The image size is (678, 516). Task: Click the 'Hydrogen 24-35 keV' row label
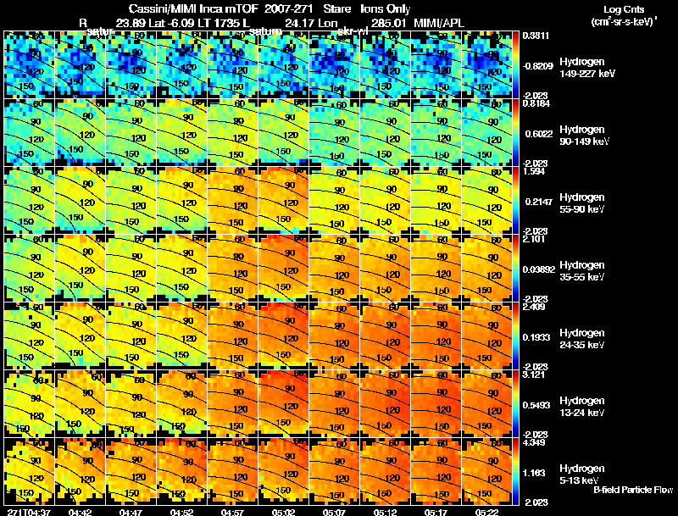pos(581,339)
